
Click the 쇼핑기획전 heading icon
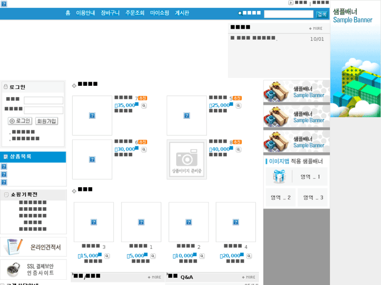(x=7, y=195)
